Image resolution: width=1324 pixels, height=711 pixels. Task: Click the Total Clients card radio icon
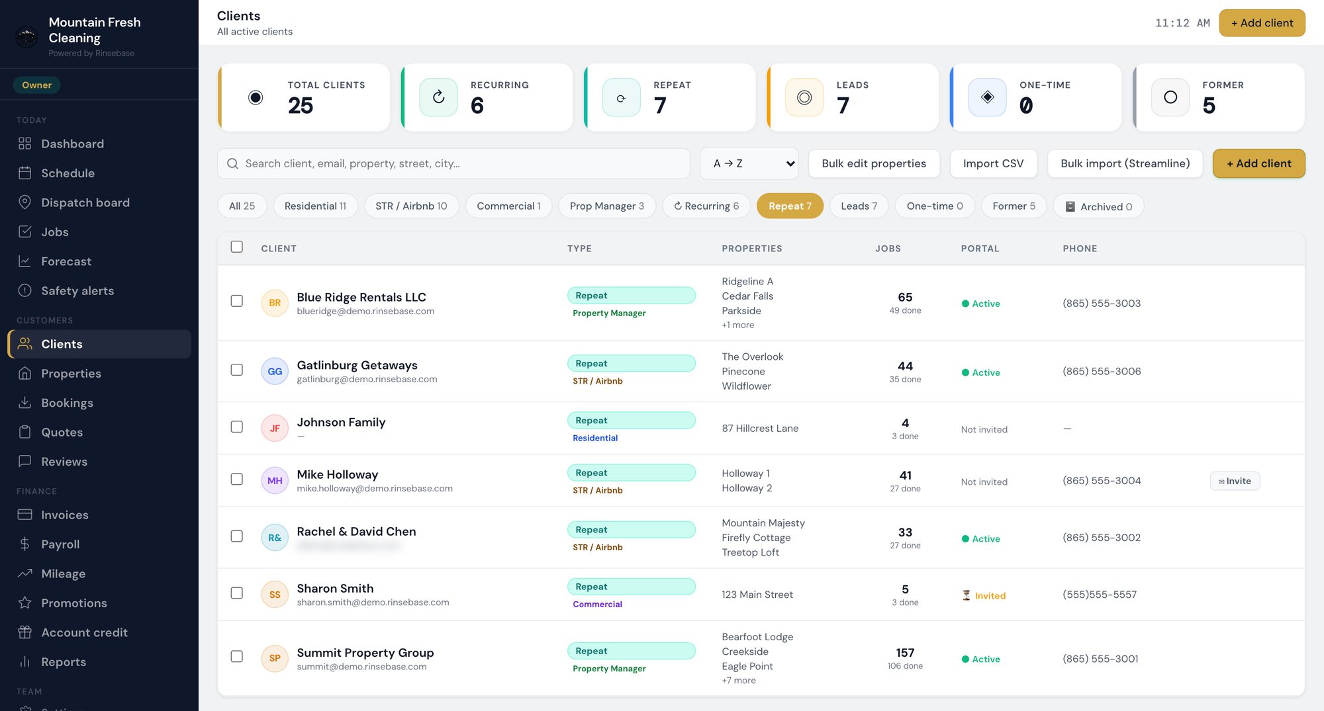(x=256, y=97)
